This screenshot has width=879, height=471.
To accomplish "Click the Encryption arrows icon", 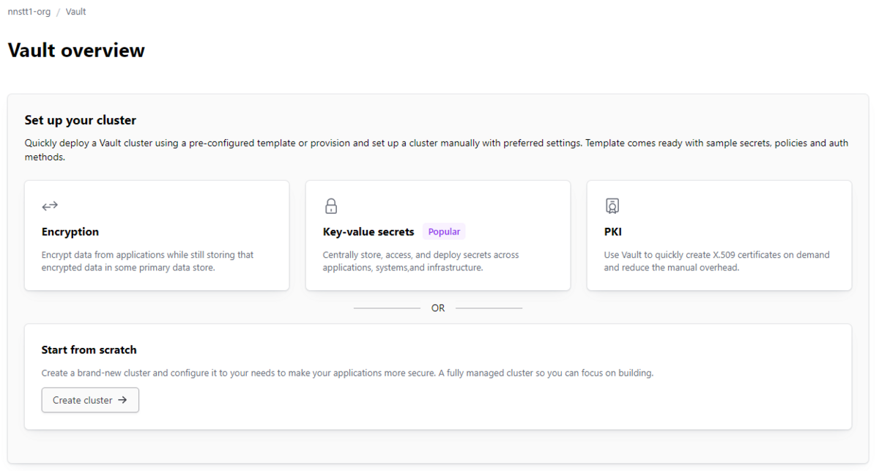I will pos(50,206).
